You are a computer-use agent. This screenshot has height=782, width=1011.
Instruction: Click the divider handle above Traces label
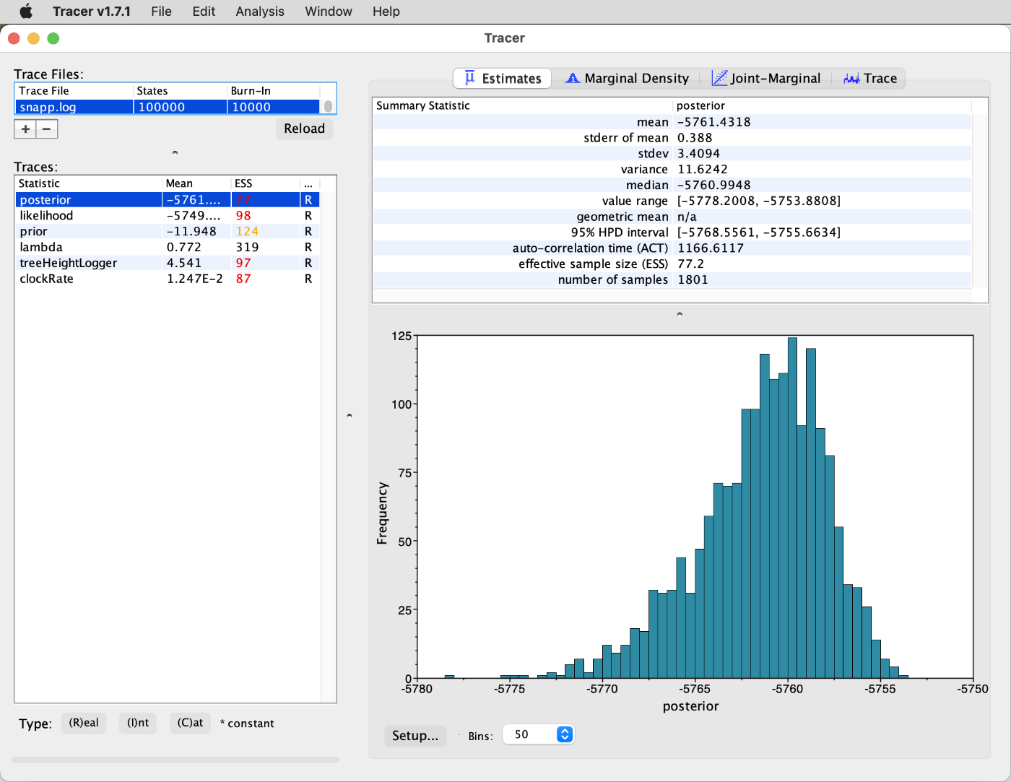pyautogui.click(x=175, y=152)
